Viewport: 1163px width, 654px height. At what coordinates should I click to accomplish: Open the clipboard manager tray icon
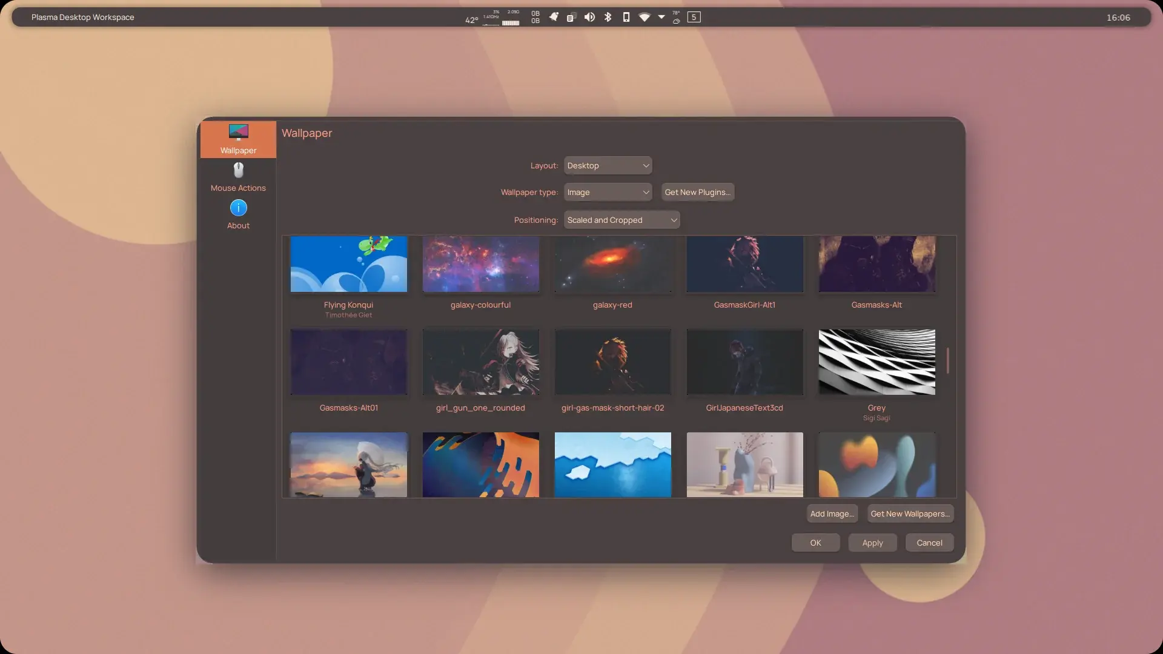pos(571,17)
